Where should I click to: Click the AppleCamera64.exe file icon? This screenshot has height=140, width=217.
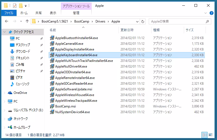point(52,44)
